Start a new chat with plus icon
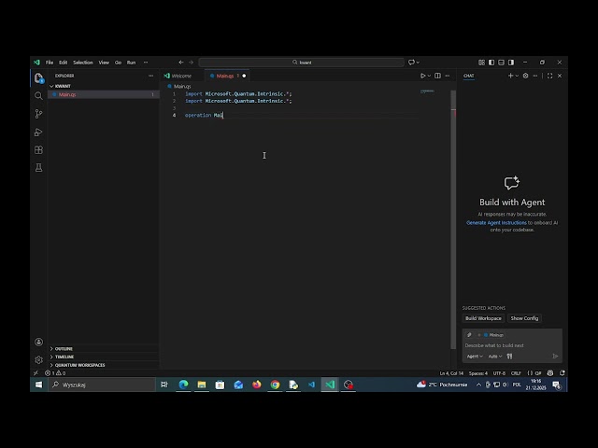Screen dimensions: 598x448 point(510,76)
